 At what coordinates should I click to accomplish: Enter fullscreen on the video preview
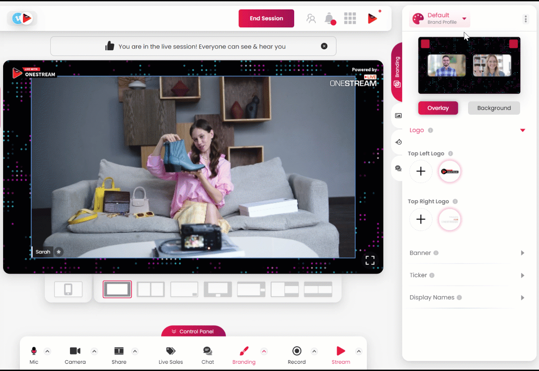pos(370,260)
